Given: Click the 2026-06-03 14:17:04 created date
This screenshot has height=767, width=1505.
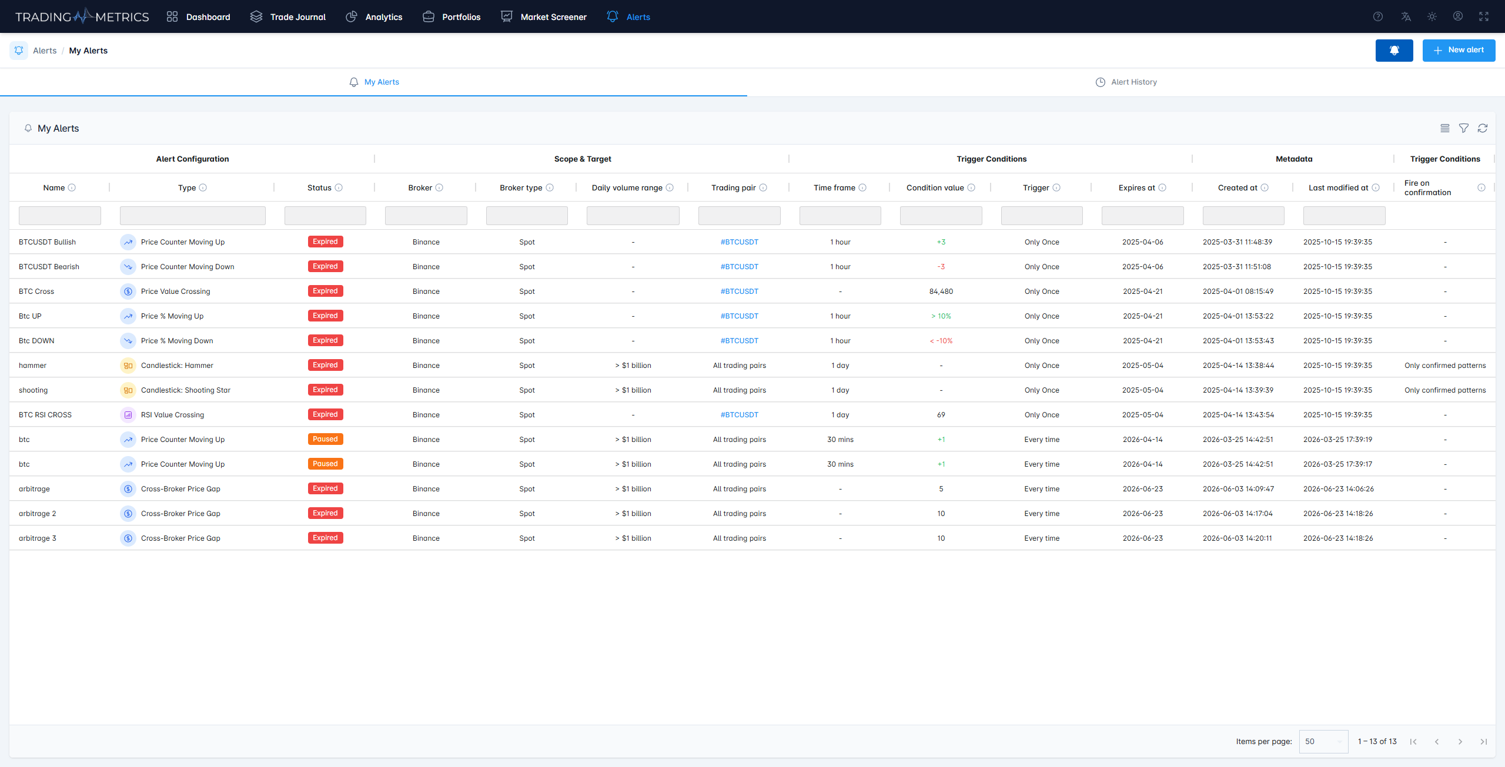Looking at the screenshot, I should click(1238, 514).
